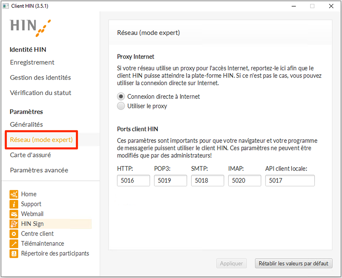
Task: Click the HIN Sign document icon
Action: click(14, 224)
